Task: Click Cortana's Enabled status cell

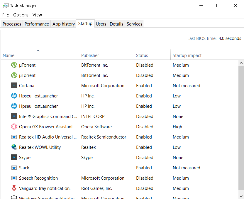Action: (x=144, y=86)
